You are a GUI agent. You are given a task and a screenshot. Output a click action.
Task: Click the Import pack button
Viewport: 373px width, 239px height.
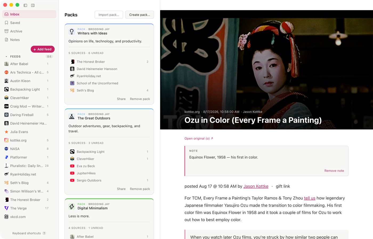point(109,15)
